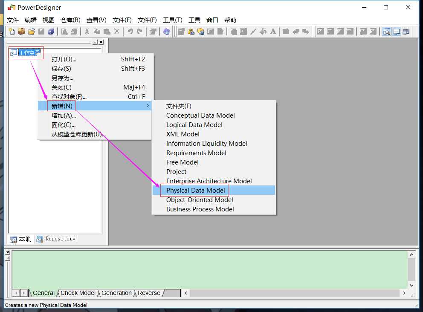The image size is (423, 312).
Task: Click output horizontal scrollbar right arrow
Action: click(x=404, y=293)
